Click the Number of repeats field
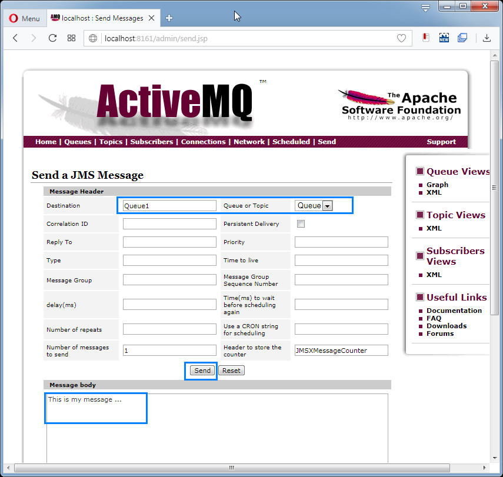 (x=169, y=329)
